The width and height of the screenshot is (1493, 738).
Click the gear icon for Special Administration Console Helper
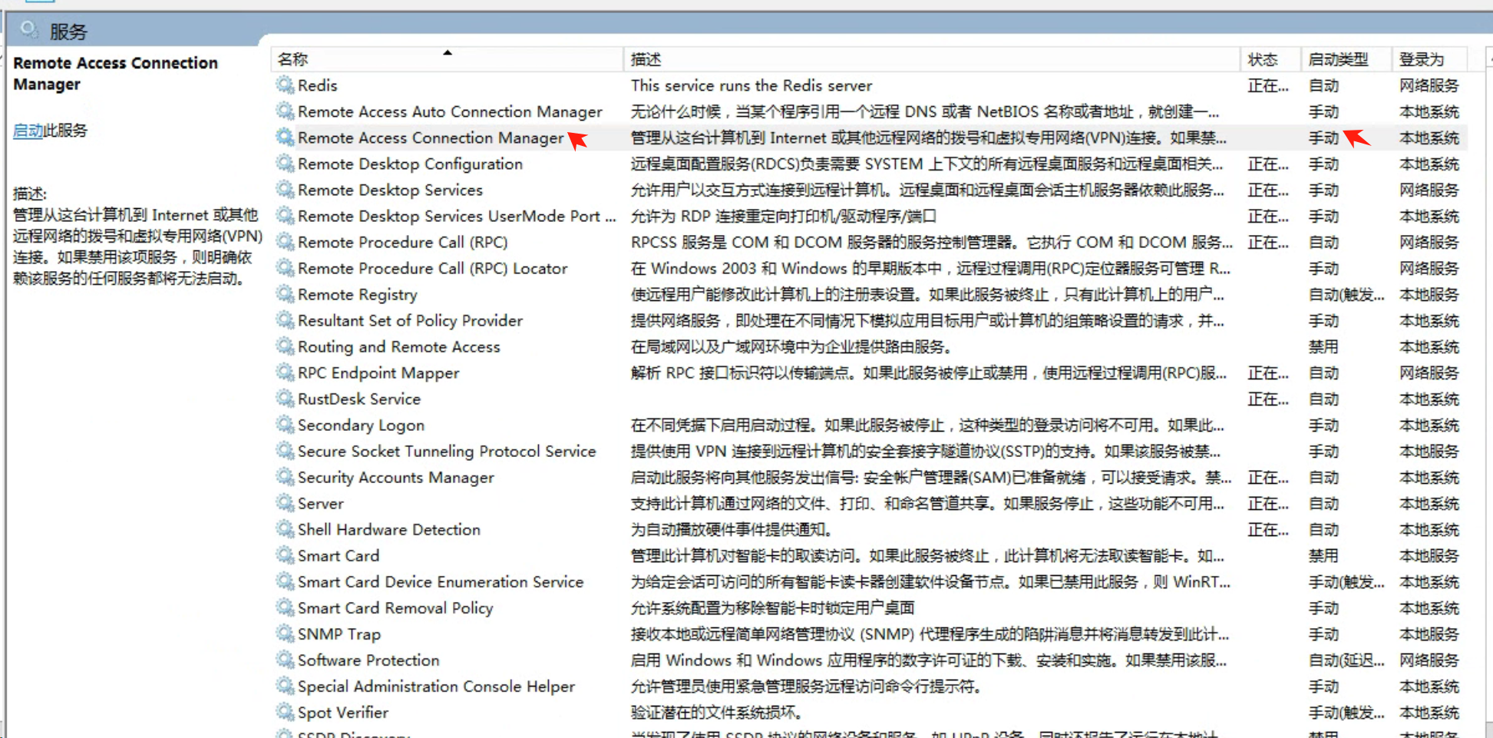coord(286,685)
